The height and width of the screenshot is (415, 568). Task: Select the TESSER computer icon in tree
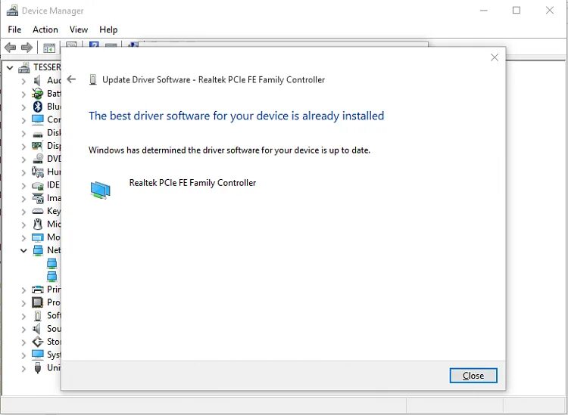click(x=24, y=67)
